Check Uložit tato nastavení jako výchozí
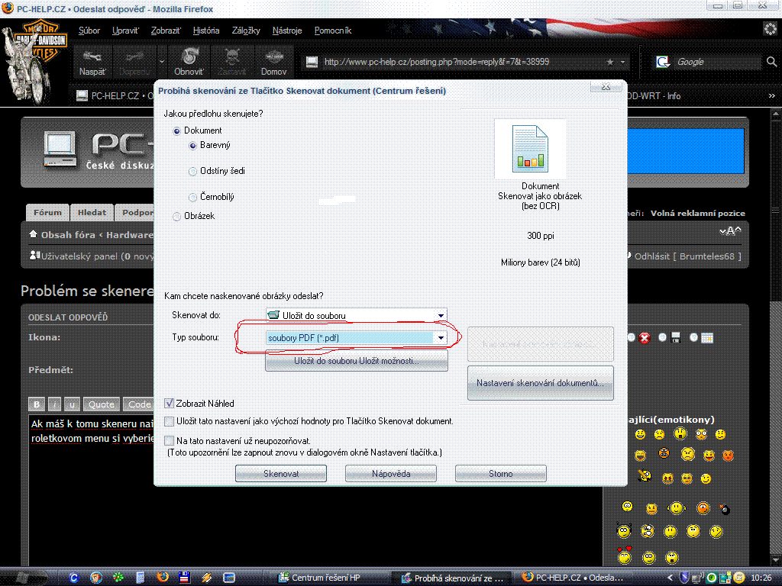 click(170, 421)
